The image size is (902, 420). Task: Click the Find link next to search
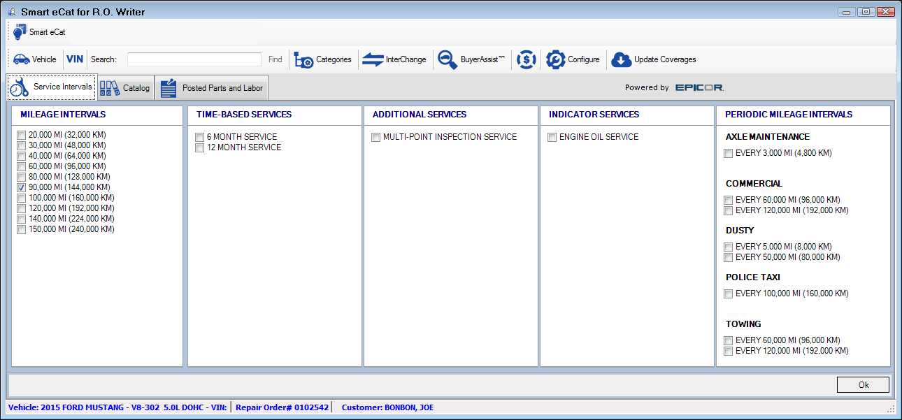coord(275,59)
